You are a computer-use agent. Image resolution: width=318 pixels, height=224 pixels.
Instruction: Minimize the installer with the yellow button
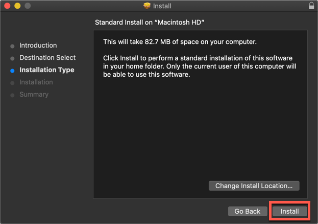[x=17, y=6]
